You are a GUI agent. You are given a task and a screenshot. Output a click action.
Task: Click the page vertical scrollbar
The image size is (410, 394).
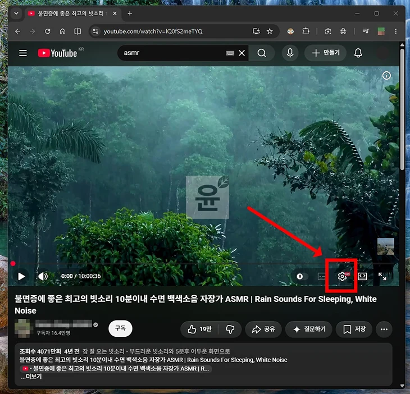[402, 110]
